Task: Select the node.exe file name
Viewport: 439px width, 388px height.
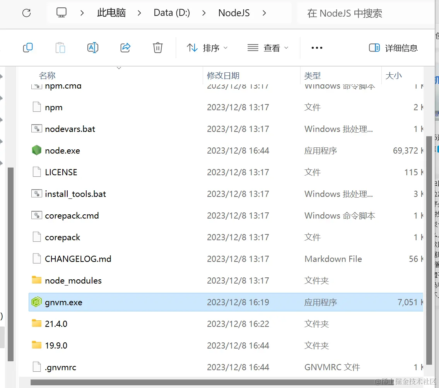Action: pyautogui.click(x=62, y=150)
